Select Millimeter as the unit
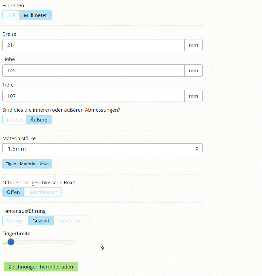 pyautogui.click(x=35, y=15)
